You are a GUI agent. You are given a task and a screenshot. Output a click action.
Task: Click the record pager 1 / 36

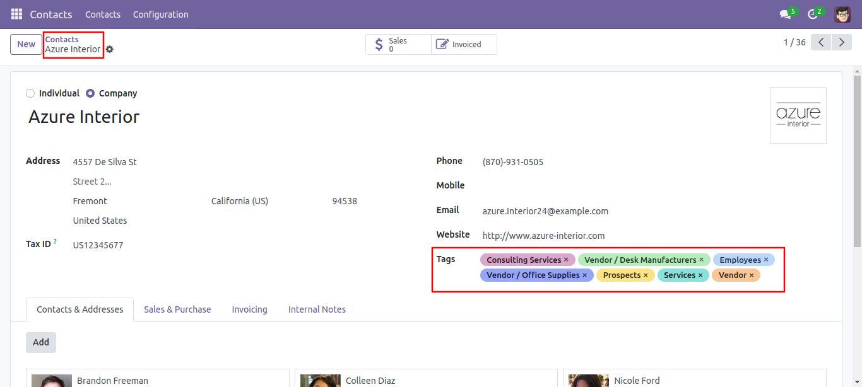click(x=794, y=42)
